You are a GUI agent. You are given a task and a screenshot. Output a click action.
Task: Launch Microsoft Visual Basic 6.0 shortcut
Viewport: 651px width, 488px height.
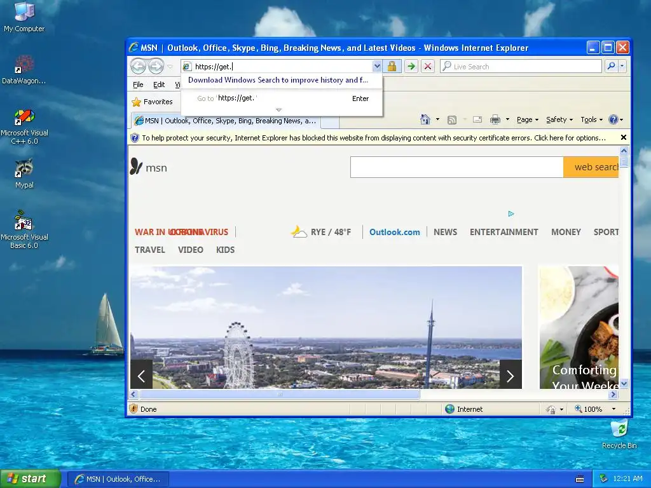coord(24,229)
